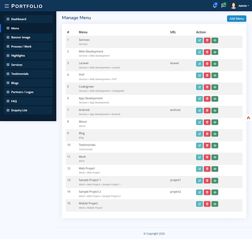Screen dimensions: 252x239
Task: Click the 'laravel' URL cell
Action: 175,63
